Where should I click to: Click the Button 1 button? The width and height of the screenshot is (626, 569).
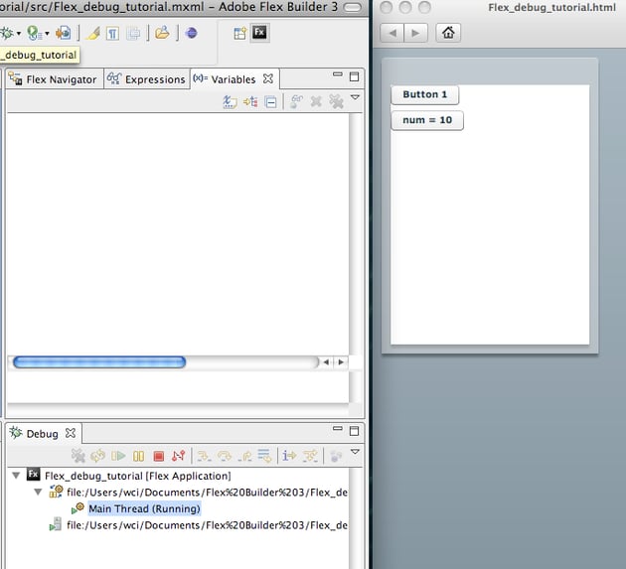pyautogui.click(x=424, y=95)
